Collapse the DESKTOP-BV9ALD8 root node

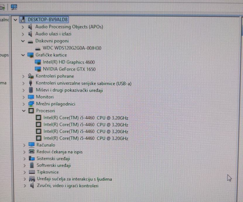15,20
